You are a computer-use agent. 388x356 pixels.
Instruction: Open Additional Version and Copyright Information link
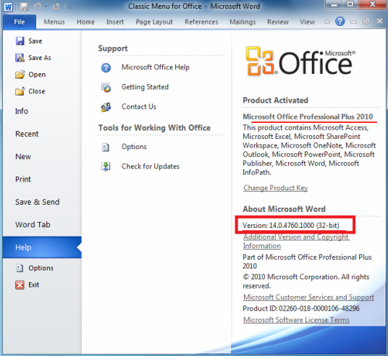coord(296,242)
